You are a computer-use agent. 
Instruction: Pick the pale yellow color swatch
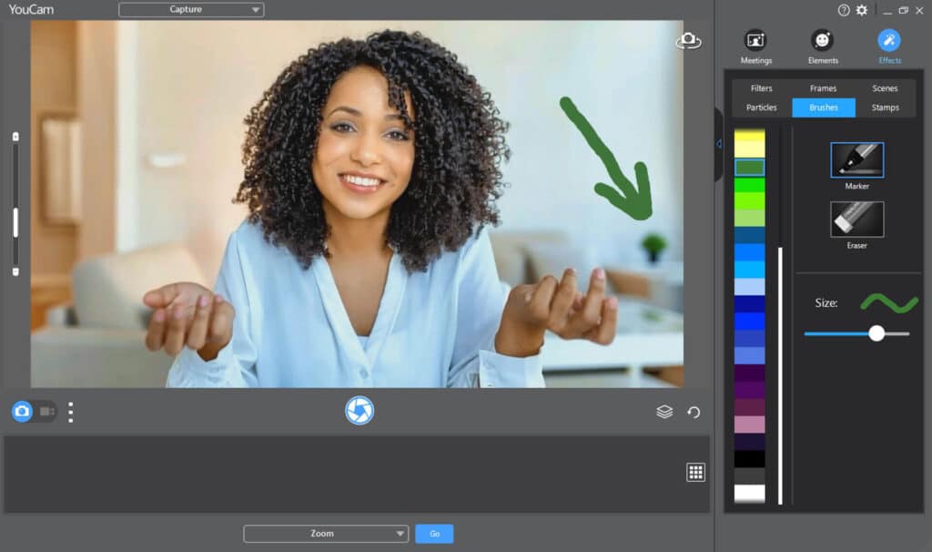(x=750, y=148)
